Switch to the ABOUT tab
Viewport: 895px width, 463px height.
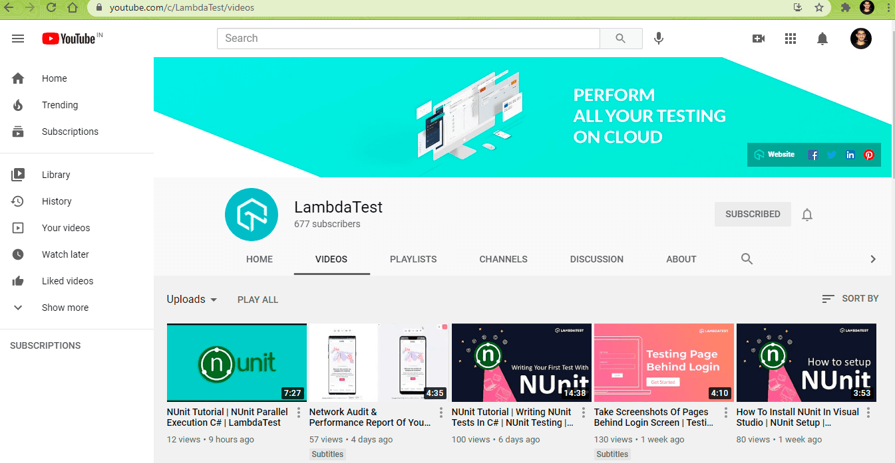tap(681, 259)
